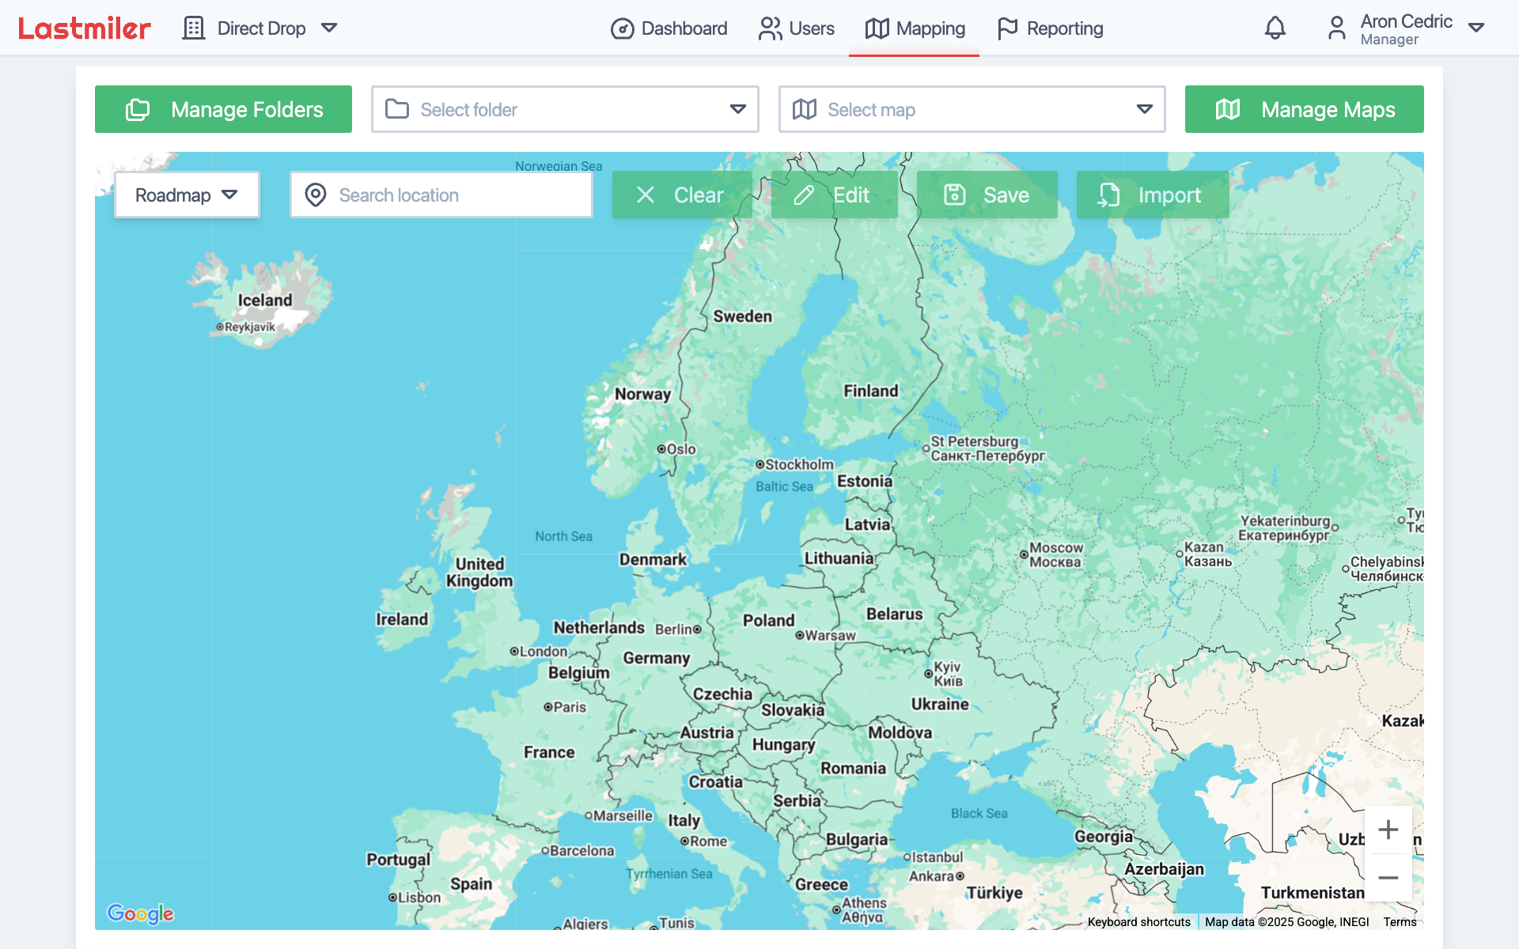This screenshot has height=949, width=1519.
Task: Open Keyboard shortcuts link
Action: [x=1138, y=922]
